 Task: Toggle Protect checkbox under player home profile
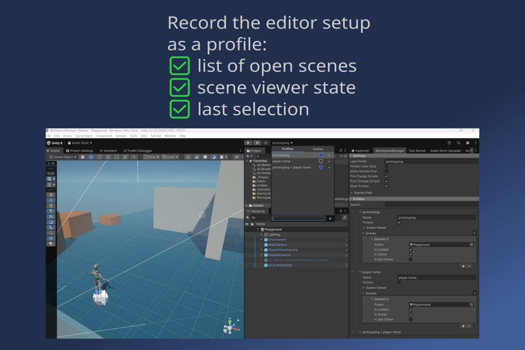(x=399, y=282)
